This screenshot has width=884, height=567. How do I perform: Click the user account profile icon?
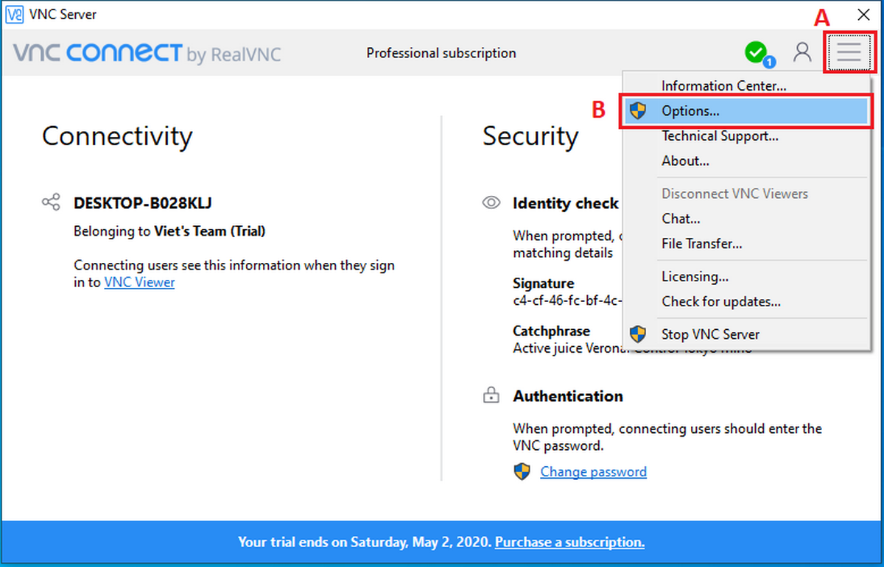pos(801,52)
